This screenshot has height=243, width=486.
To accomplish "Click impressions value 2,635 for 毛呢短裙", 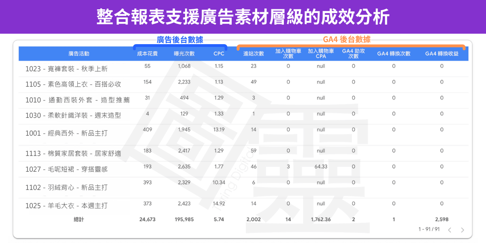I will 184,166.
